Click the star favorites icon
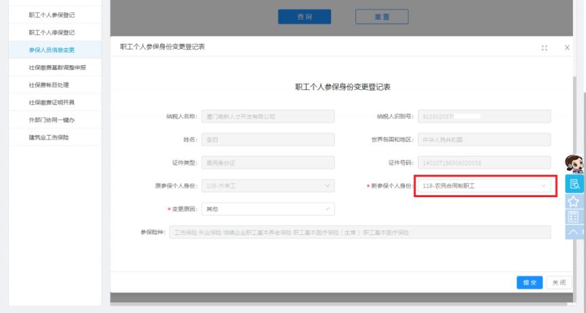 click(574, 201)
